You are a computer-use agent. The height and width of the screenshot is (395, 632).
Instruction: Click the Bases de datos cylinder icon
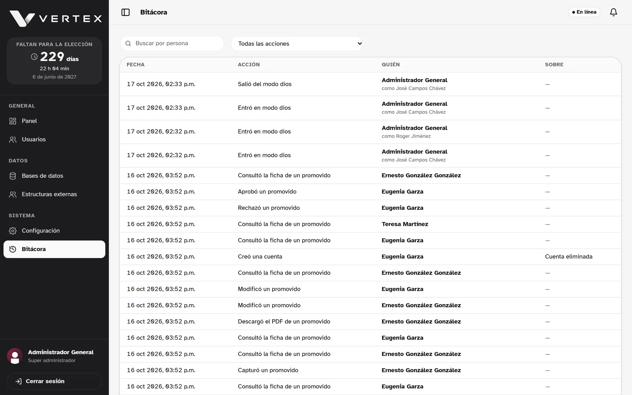tap(13, 176)
